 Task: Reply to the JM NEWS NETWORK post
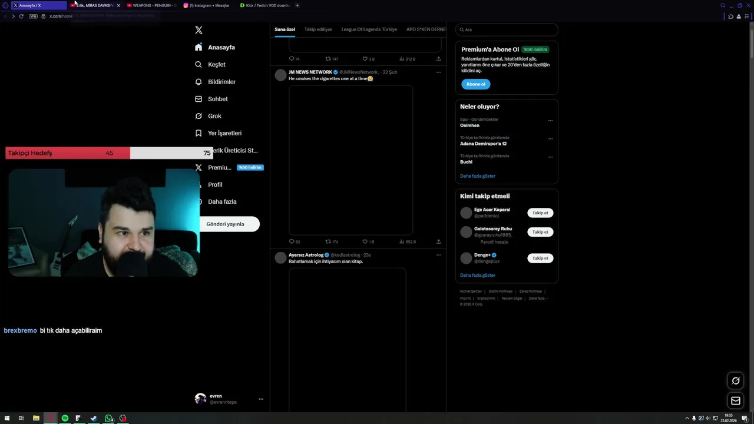click(295, 241)
